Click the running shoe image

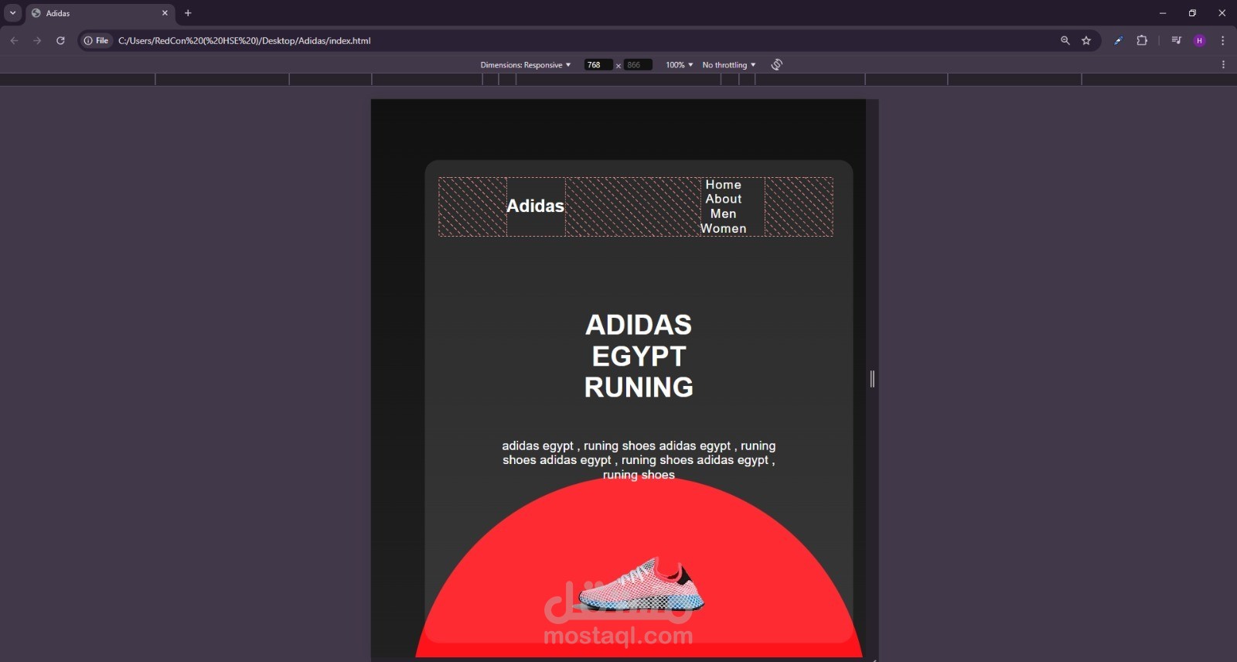(641, 585)
